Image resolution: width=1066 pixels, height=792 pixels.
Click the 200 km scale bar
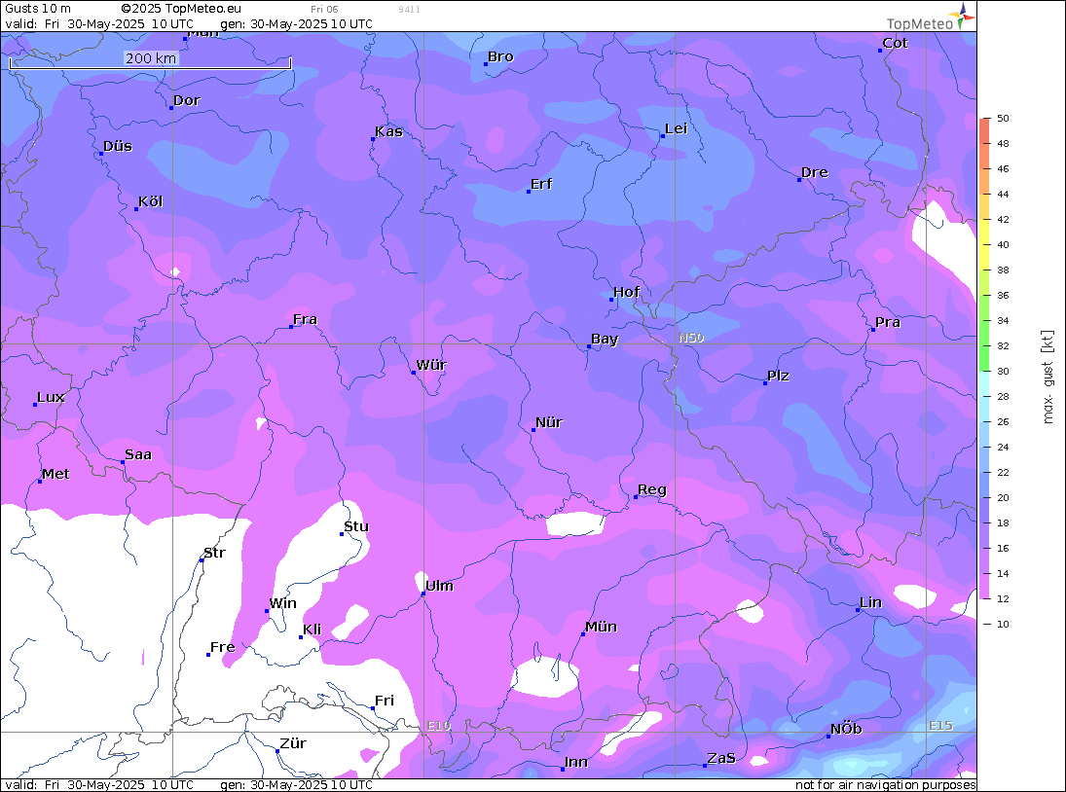150,61
